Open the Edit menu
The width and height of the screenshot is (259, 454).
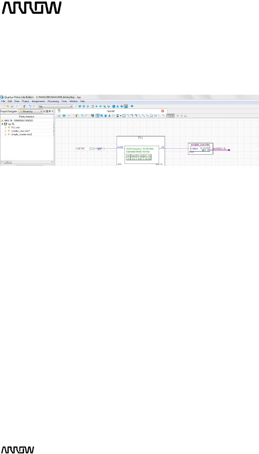pos(10,101)
